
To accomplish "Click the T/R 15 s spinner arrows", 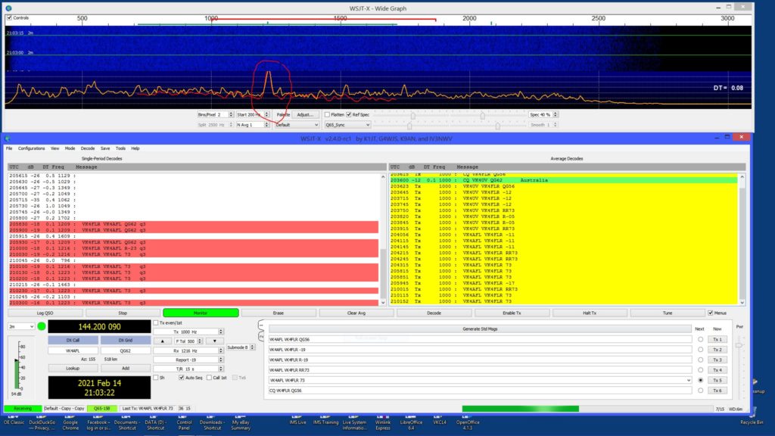I will click(221, 369).
